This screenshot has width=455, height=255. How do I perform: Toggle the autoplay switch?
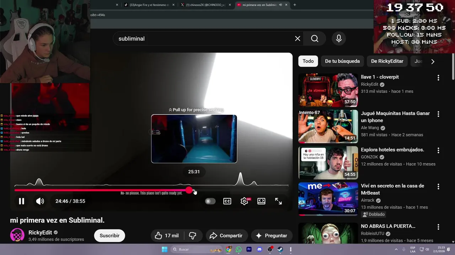coord(210,201)
